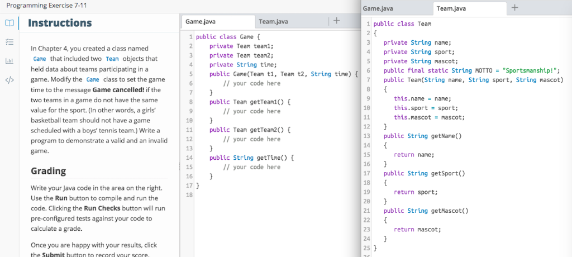
Task: Click the 'private String mascot;' line
Action: pos(421,61)
